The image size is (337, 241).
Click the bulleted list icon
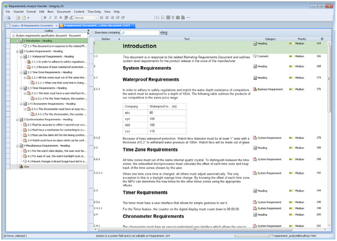coord(163,18)
